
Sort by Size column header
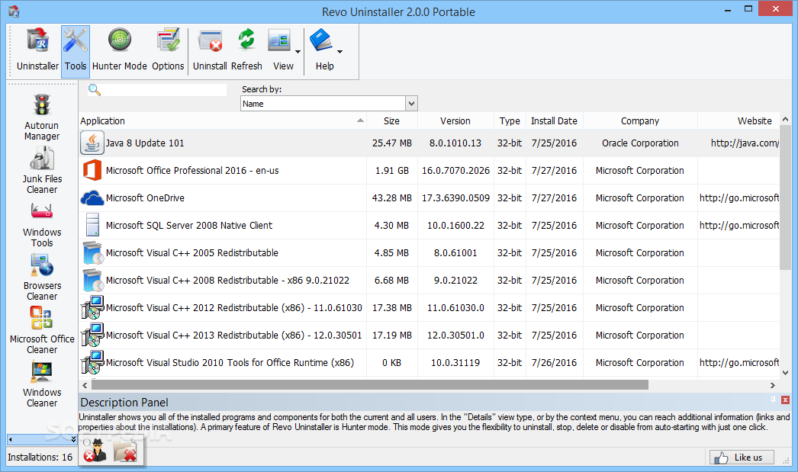point(391,121)
